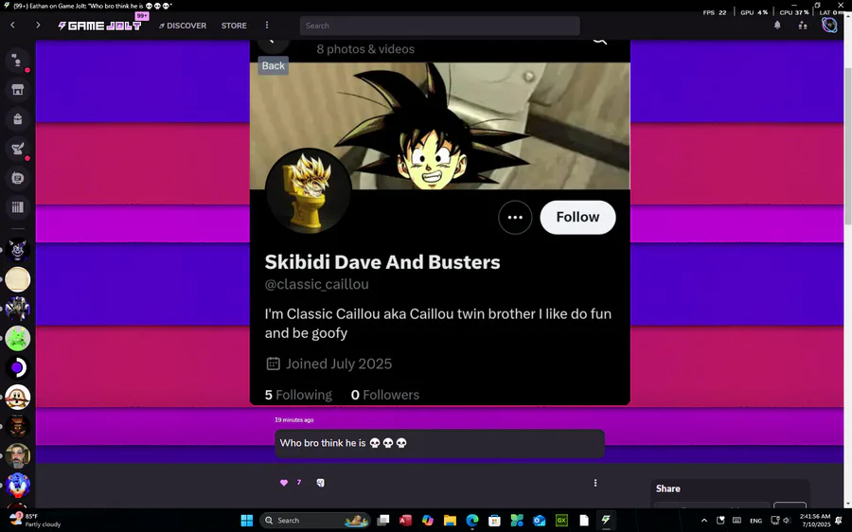Open the Waddle Dee community in sidebar
852x532 pixels.
click(17, 398)
